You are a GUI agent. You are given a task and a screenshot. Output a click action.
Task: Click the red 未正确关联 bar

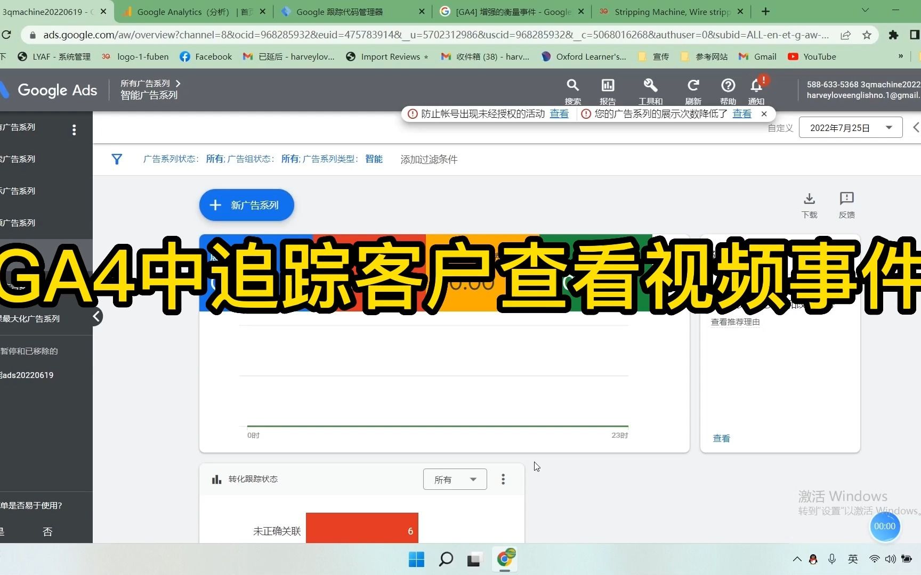point(362,528)
